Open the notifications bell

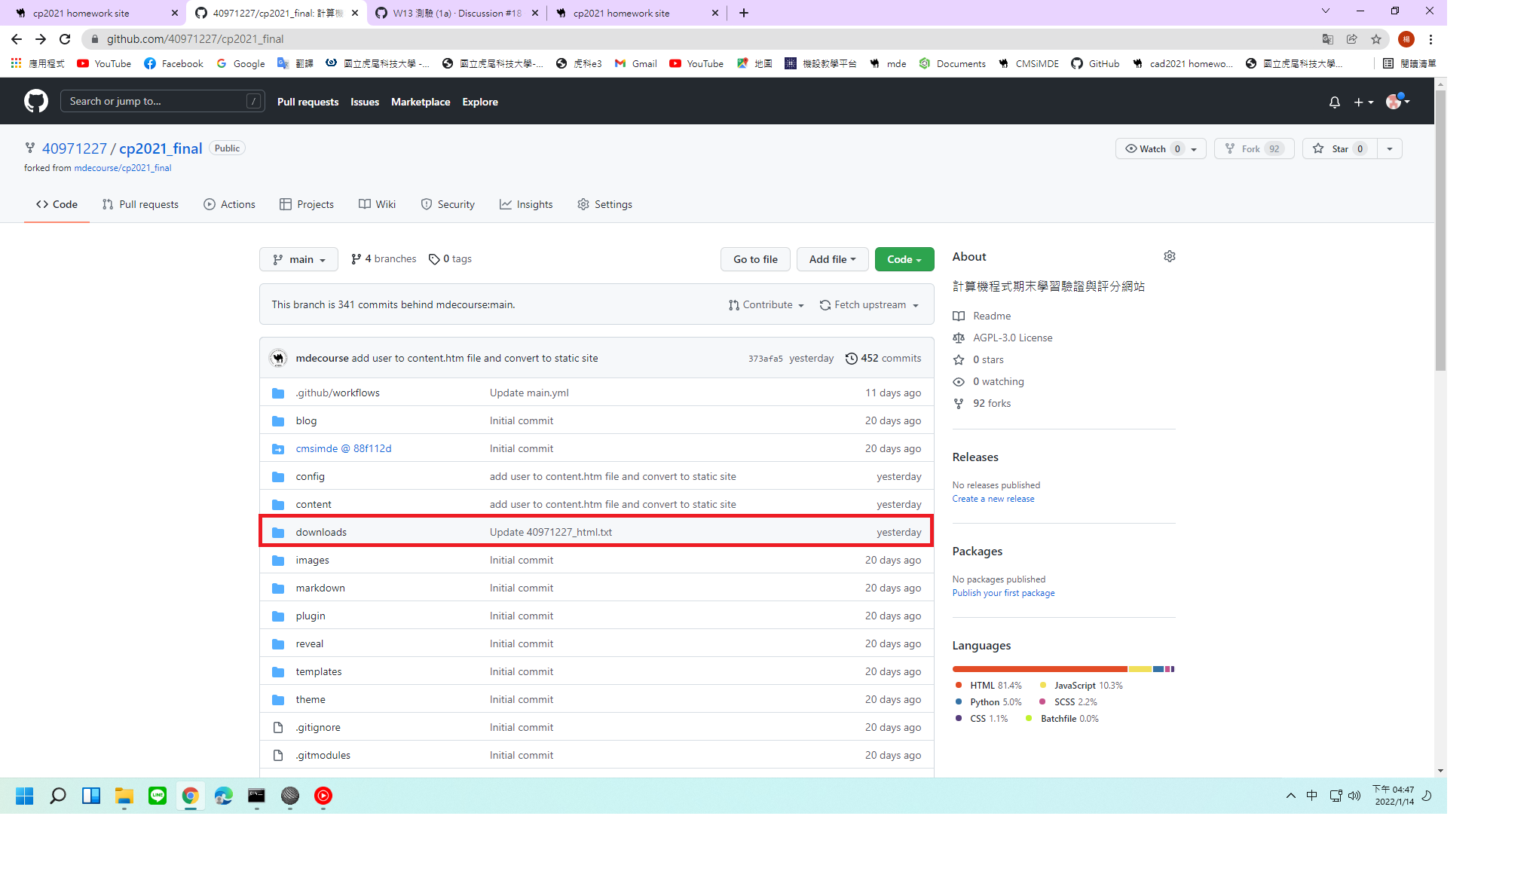[x=1334, y=102]
